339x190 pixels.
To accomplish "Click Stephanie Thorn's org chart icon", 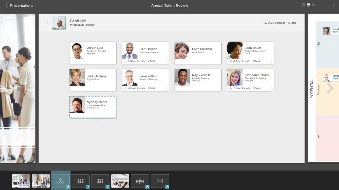I will point(230,88).
